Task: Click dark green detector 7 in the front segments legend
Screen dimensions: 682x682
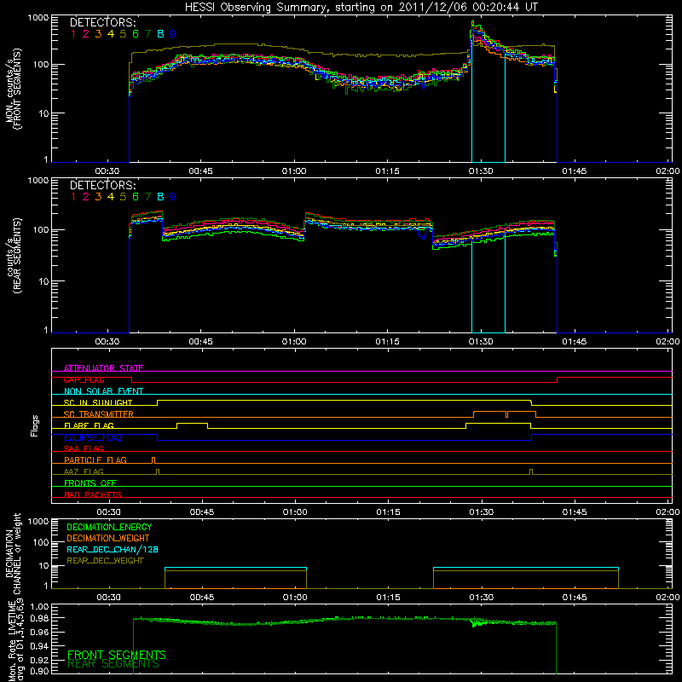Action: (147, 34)
